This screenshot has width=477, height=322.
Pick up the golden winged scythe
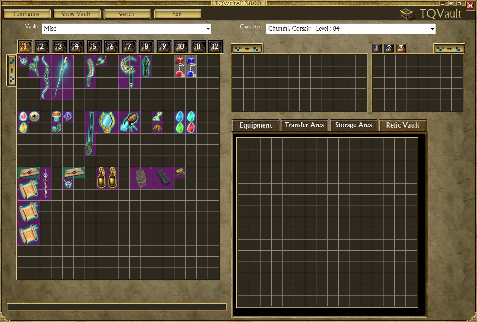[129, 72]
